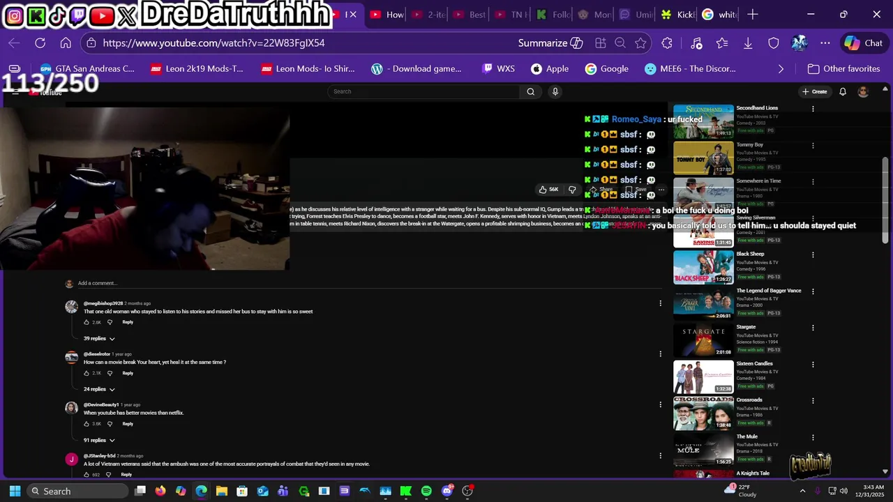Switch to the 'white' Google tab
The width and height of the screenshot is (893, 502).
[x=719, y=15]
